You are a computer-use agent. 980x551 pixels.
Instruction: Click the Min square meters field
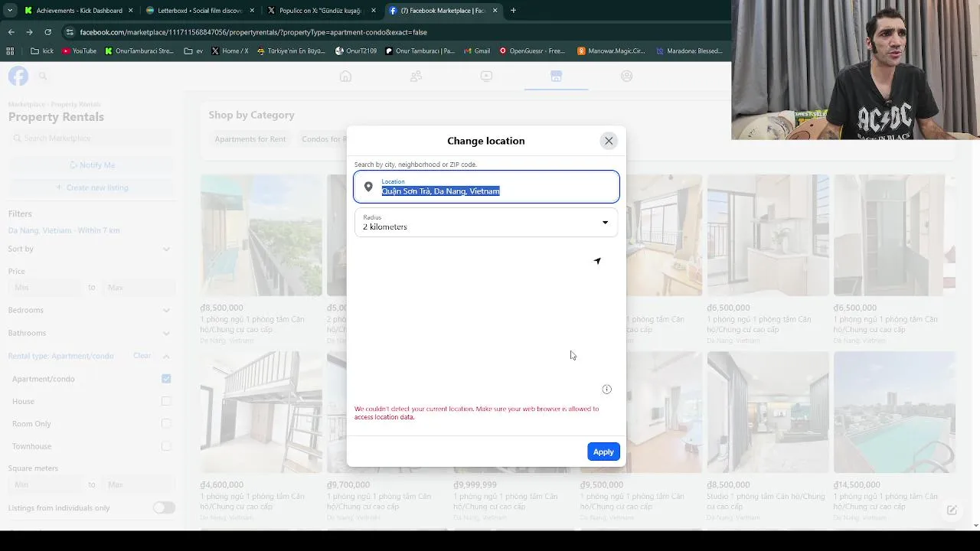tap(44, 484)
